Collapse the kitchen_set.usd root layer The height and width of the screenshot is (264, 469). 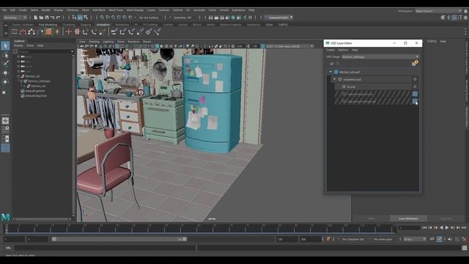(x=330, y=72)
